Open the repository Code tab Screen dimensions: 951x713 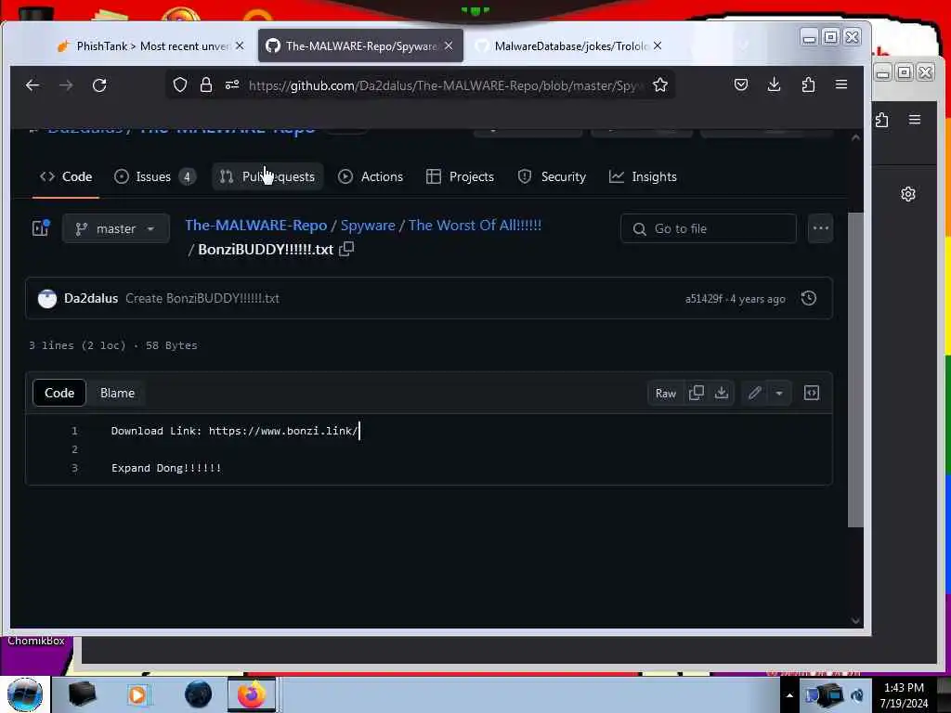coord(66,177)
